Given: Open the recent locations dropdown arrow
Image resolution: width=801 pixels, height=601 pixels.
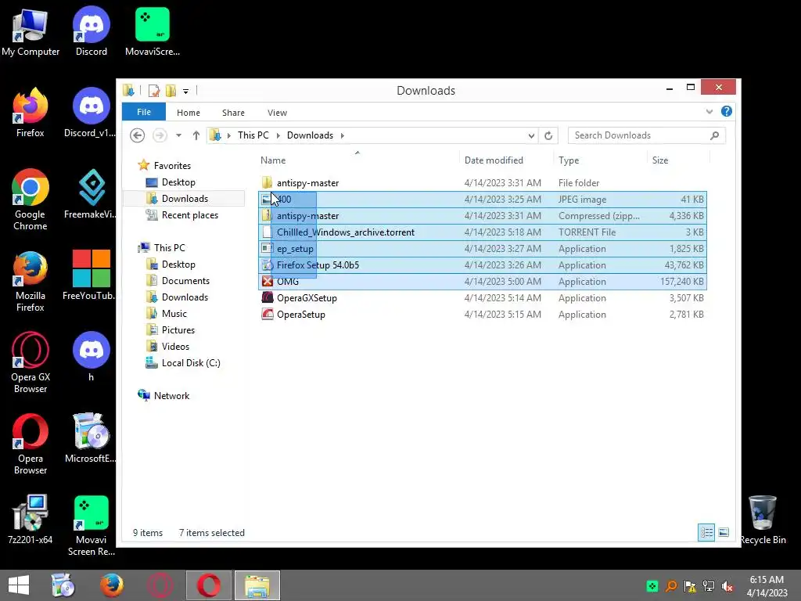Looking at the screenshot, I should coord(178,135).
